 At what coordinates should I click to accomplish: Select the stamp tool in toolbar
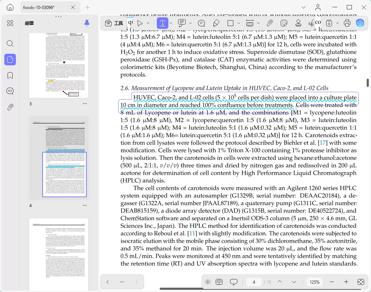pos(298,23)
